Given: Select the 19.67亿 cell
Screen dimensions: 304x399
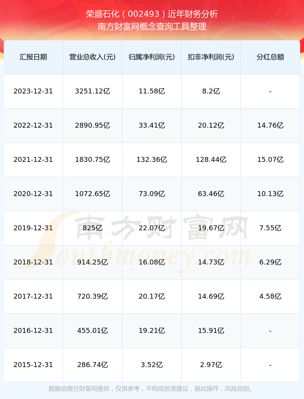Looking at the screenshot, I should coord(211,228).
